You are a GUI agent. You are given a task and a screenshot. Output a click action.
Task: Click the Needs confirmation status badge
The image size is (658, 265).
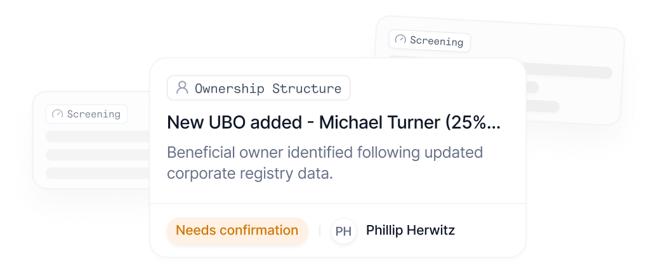237,231
